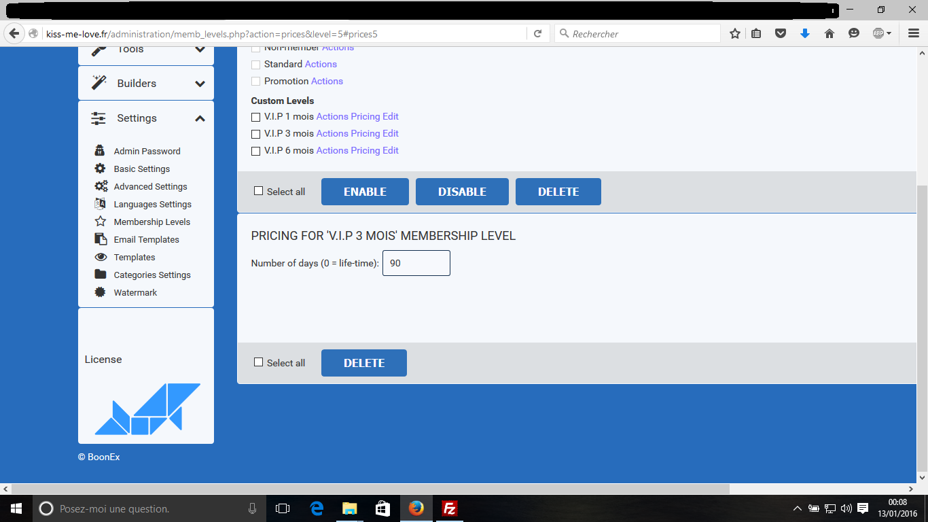
Task: Bookmark this page with the star icon
Action: coord(734,33)
